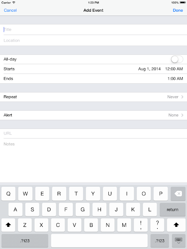Cancel adding the event
Image resolution: width=187 pixels, height=249 pixels.
click(11, 11)
